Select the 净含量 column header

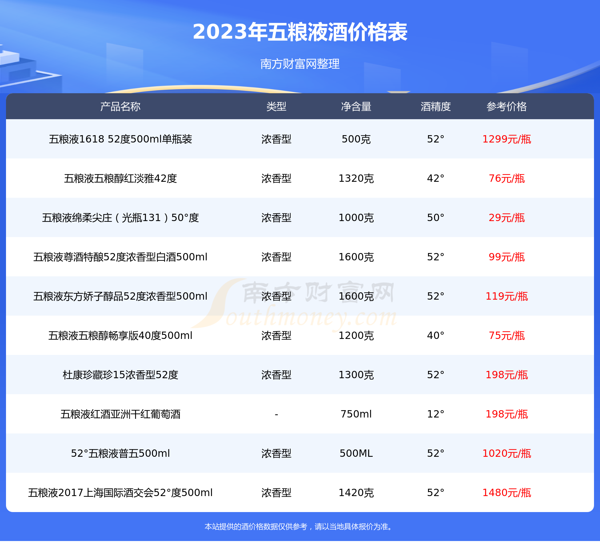click(356, 107)
